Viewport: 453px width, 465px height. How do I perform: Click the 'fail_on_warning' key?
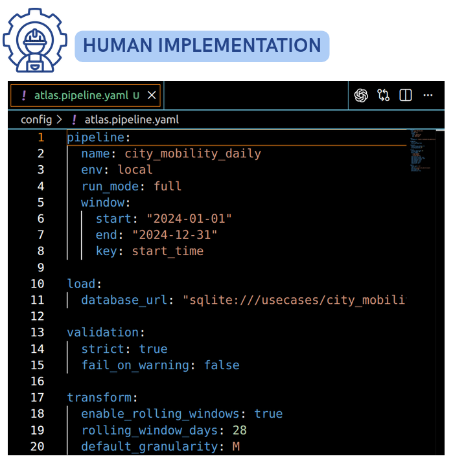click(135, 365)
